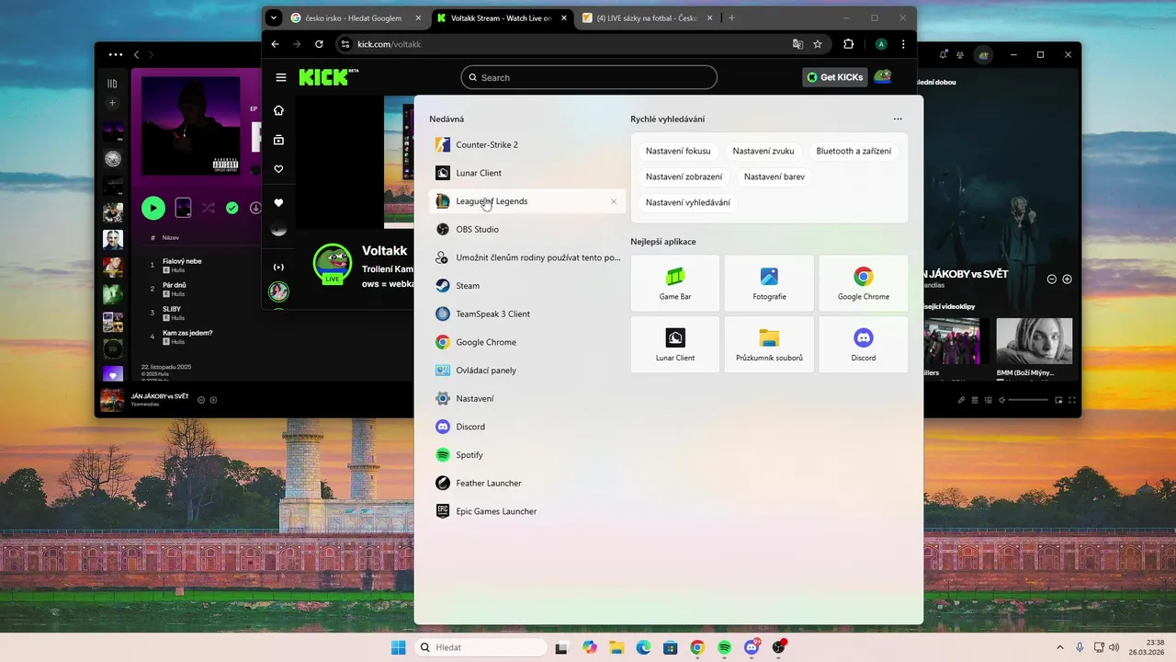Viewport: 1176px width, 662px height.
Task: Click taskbar Hledat search box
Action: coord(480,647)
